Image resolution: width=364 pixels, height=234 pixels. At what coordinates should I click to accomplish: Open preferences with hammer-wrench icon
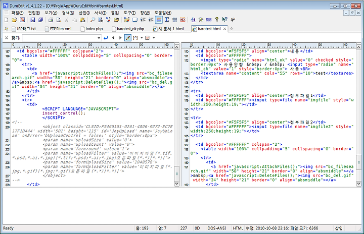click(201, 20)
